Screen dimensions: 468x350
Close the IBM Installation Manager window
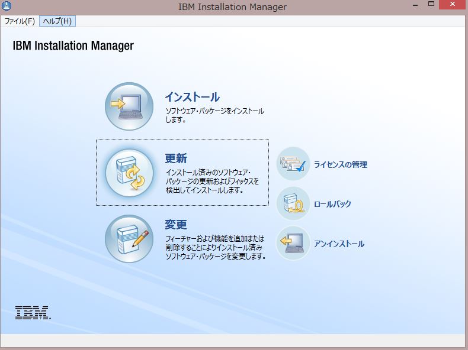pyautogui.click(x=453, y=5)
